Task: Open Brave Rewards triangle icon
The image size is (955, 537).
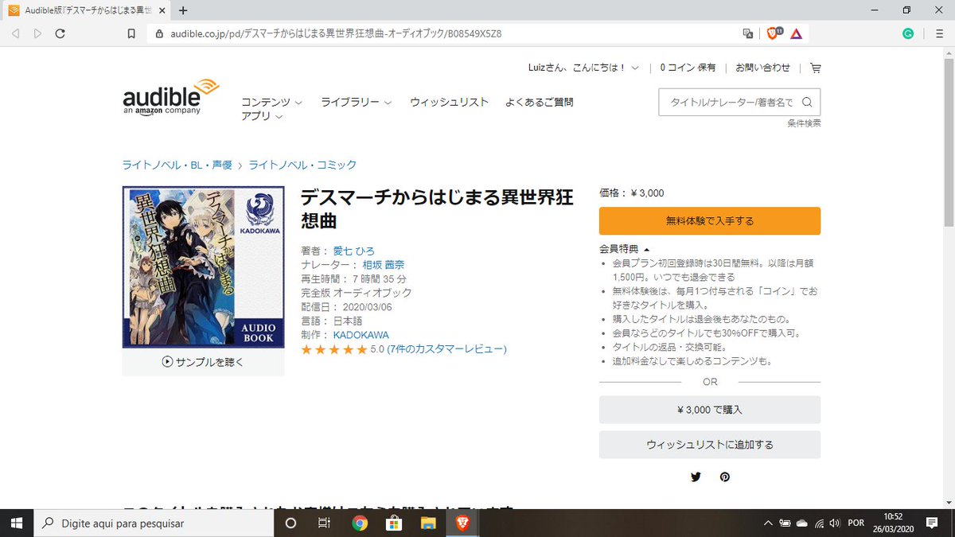Action: coord(796,33)
